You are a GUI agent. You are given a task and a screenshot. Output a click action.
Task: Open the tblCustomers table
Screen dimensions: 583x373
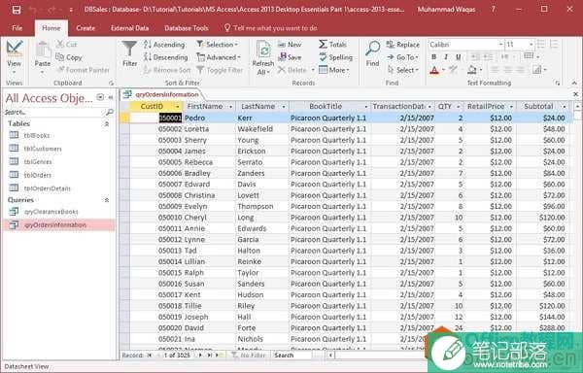[x=43, y=149]
